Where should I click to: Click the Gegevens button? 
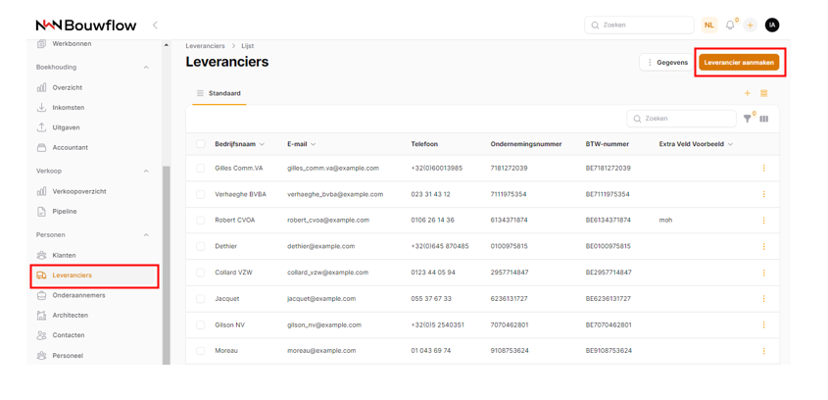[666, 63]
